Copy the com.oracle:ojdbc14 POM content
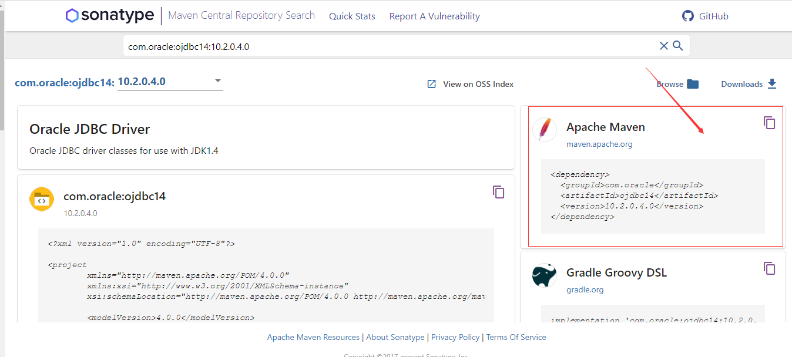Screen dimensions: 792x357 (x=499, y=192)
